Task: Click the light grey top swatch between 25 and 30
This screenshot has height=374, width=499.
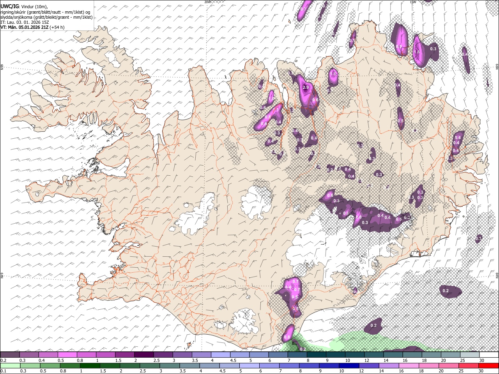Action: point(470,355)
